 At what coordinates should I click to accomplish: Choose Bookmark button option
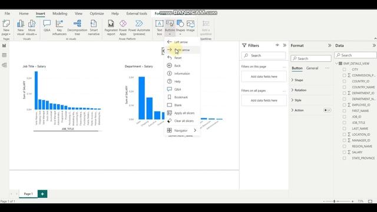[x=182, y=97]
